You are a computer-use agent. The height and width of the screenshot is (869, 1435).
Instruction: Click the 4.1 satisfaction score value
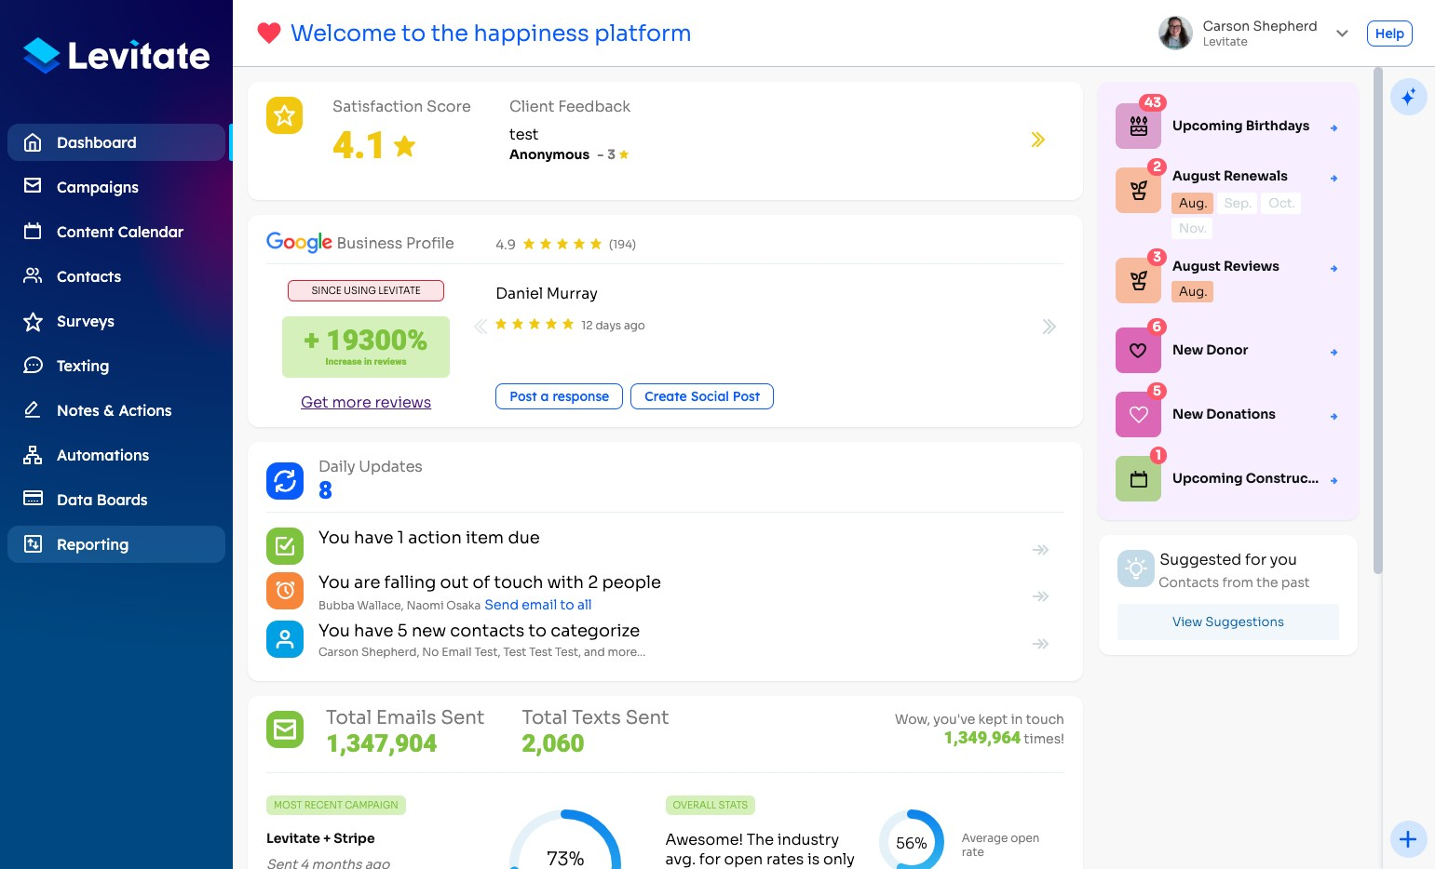click(x=359, y=145)
